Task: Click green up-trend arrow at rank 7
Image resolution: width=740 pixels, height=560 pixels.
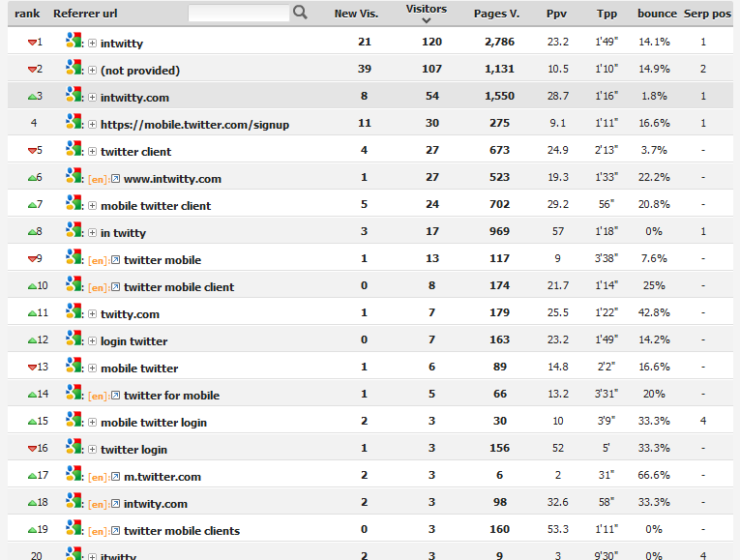Action: pos(32,205)
